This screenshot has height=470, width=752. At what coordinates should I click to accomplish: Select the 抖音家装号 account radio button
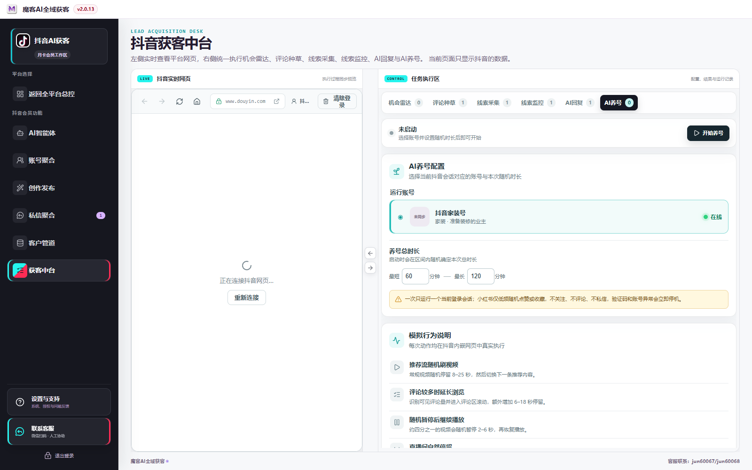click(400, 217)
